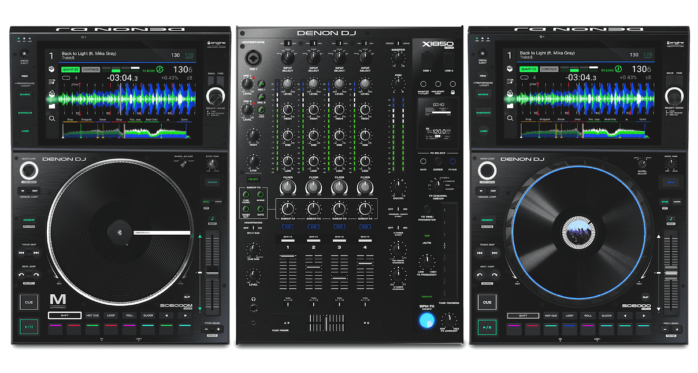This screenshot has width=698, height=373.
Task: Select SLICER pad mode on the right deck
Action: point(606,316)
